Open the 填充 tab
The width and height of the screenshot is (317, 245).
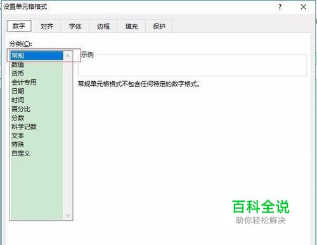click(131, 26)
